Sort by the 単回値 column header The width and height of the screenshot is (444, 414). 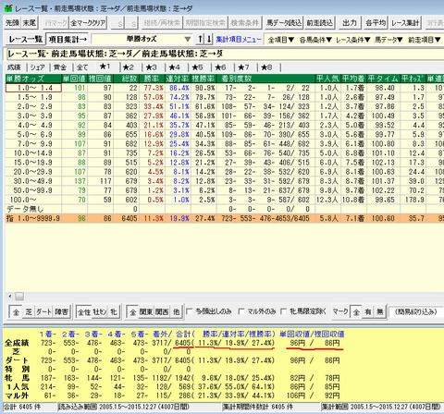(74, 79)
